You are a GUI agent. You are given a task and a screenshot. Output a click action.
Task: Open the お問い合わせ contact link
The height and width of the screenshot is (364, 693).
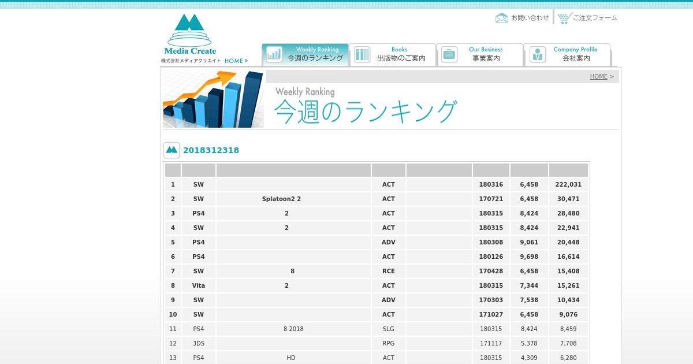[x=530, y=18]
